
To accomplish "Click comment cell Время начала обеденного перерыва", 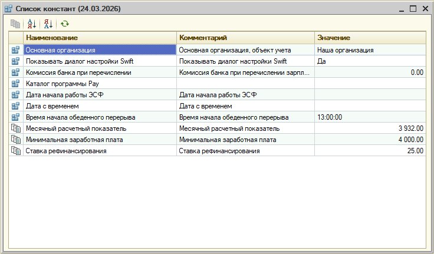I will click(x=245, y=117).
